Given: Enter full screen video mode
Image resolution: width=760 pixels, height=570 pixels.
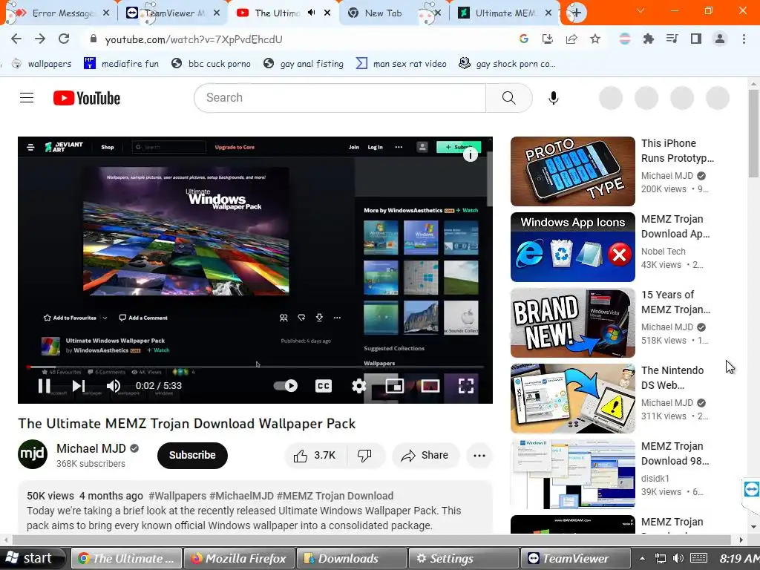Looking at the screenshot, I should [x=466, y=386].
